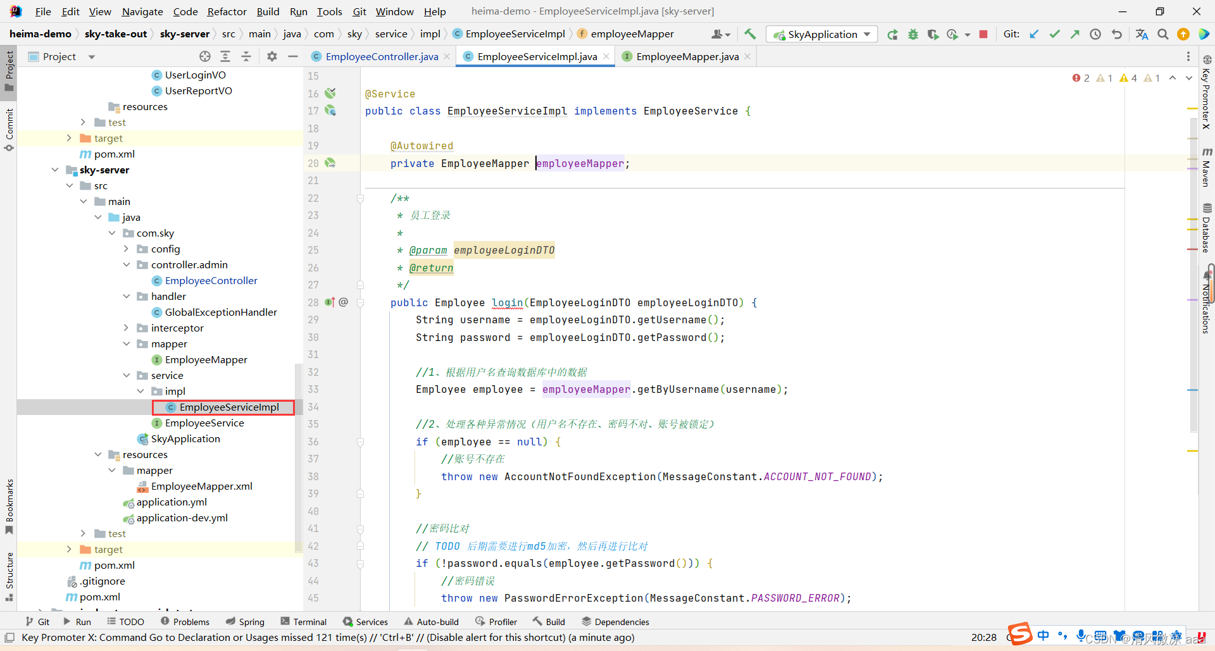
Task: Click the cursor position indicator 20:28
Action: tap(983, 638)
